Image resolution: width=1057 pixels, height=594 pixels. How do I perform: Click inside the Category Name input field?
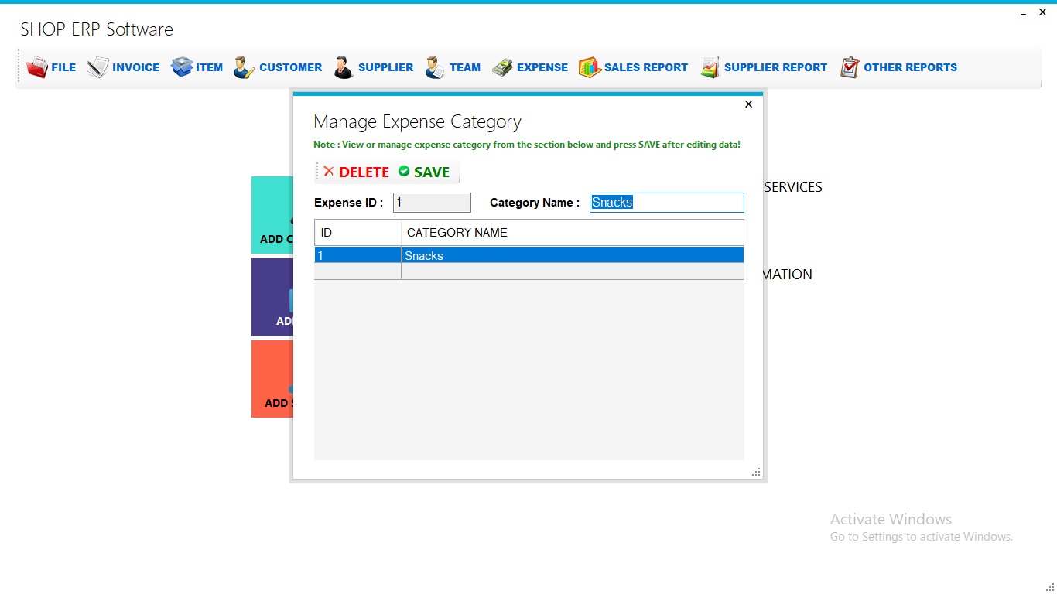(665, 202)
